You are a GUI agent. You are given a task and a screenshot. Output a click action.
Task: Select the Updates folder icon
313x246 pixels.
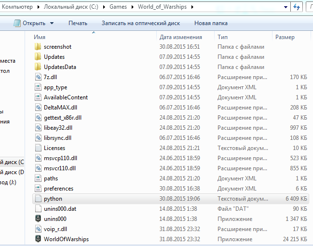point(38,57)
